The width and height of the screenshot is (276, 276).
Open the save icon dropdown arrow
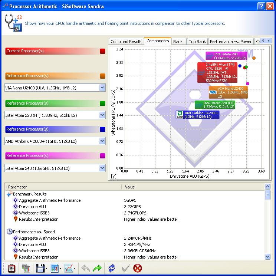click(x=47, y=269)
